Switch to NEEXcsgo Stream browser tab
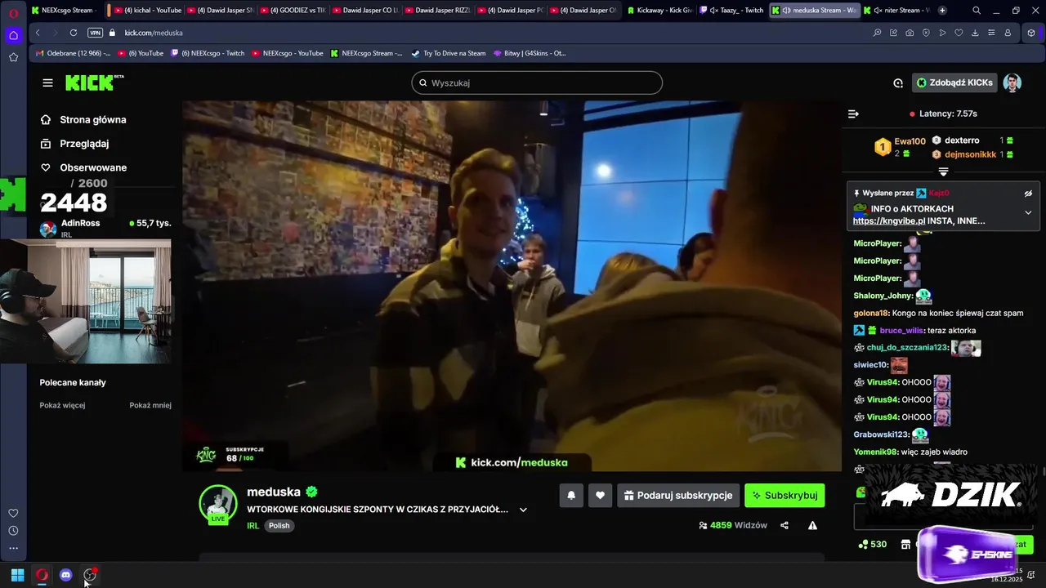Screen dimensions: 1046x588 (x=64, y=11)
